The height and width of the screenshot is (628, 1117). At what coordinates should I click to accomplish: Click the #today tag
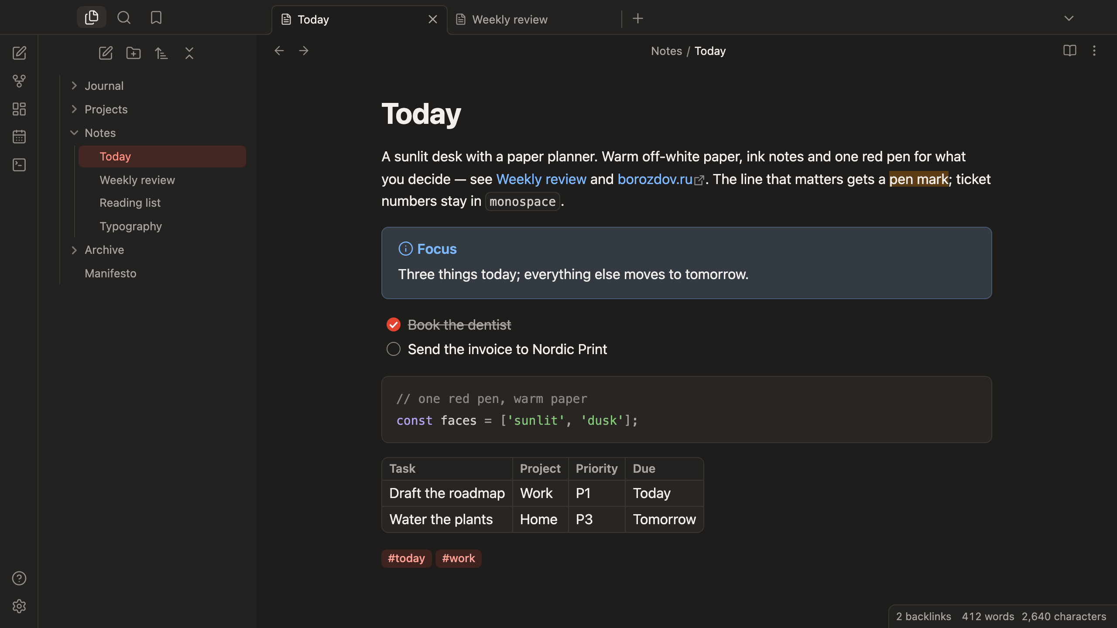[x=406, y=558]
